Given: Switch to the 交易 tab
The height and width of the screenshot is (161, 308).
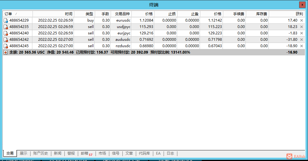Looking at the screenshot, I should click(10, 153).
